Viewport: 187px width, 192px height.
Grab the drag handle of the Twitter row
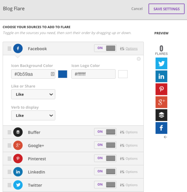[x=10, y=185]
